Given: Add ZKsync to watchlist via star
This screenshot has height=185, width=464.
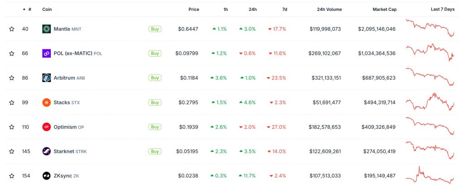Looking at the screenshot, I should (x=12, y=176).
